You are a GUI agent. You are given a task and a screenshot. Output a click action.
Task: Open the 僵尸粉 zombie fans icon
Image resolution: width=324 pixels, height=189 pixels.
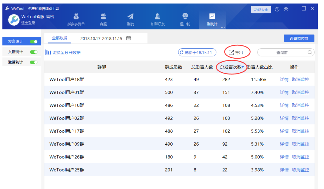pos(185,17)
